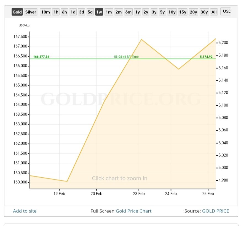249x226 pixels.
Task: Choose the 10y time range
Action: point(172,12)
